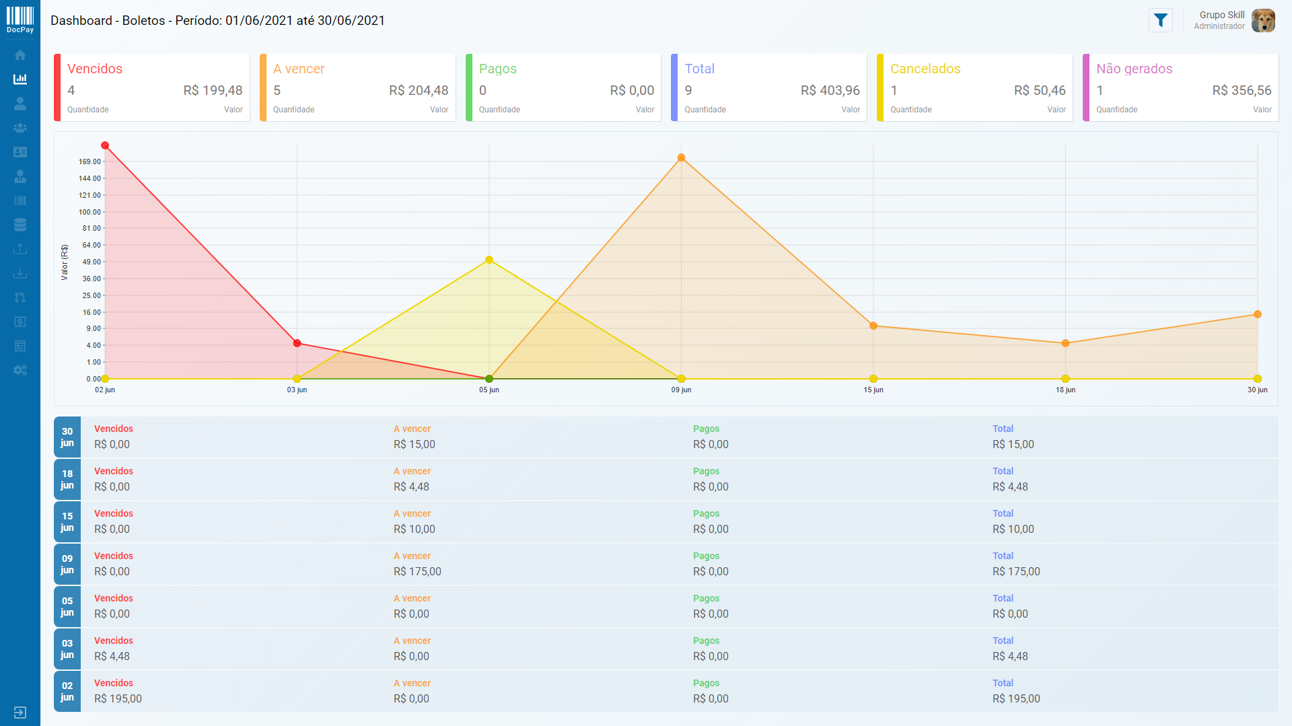Viewport: 1292px width, 726px height.
Task: Click the Vencidos R$ 195,00 on 02 jun row
Action: (118, 698)
